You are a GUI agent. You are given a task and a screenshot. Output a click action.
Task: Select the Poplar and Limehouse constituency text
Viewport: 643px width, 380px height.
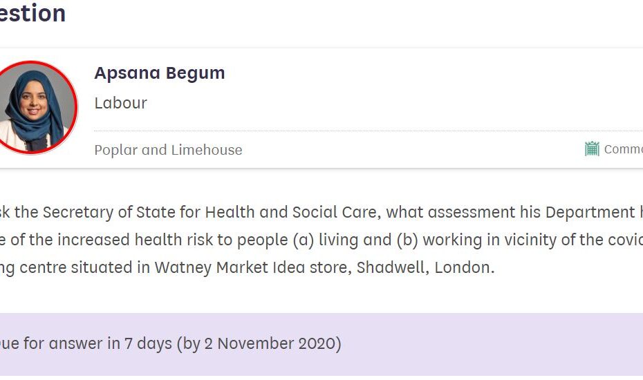tap(168, 150)
